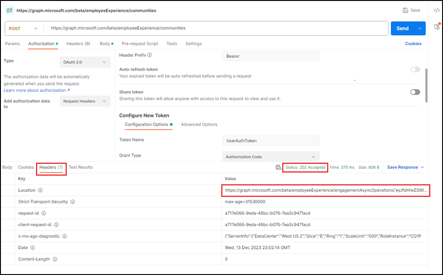Click the info icon next to Location
The height and width of the screenshot is (275, 443).
point(40,190)
